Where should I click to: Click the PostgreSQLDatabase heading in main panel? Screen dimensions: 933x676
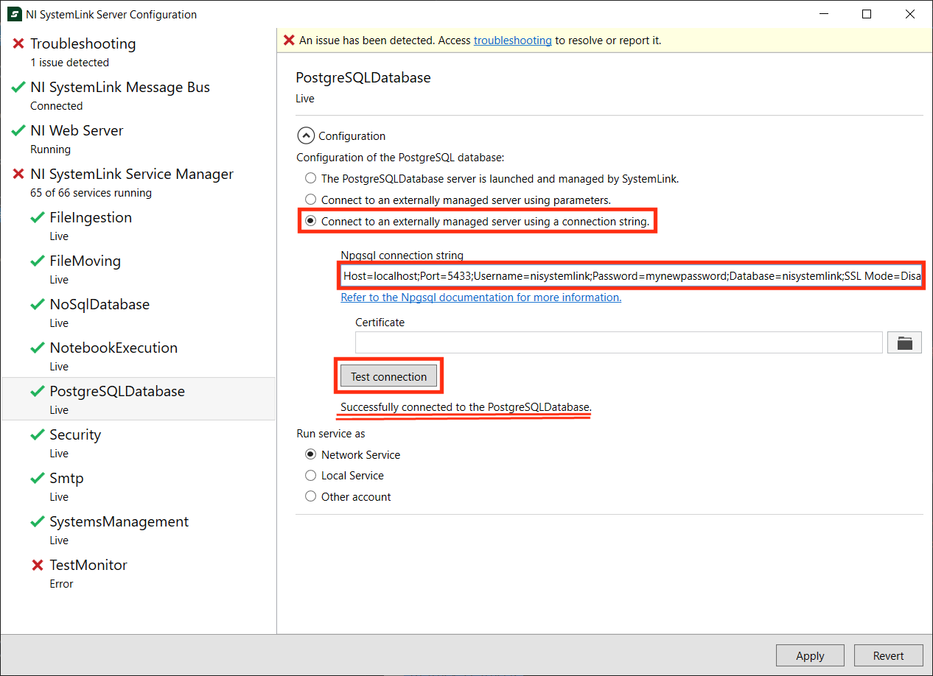pyautogui.click(x=363, y=77)
